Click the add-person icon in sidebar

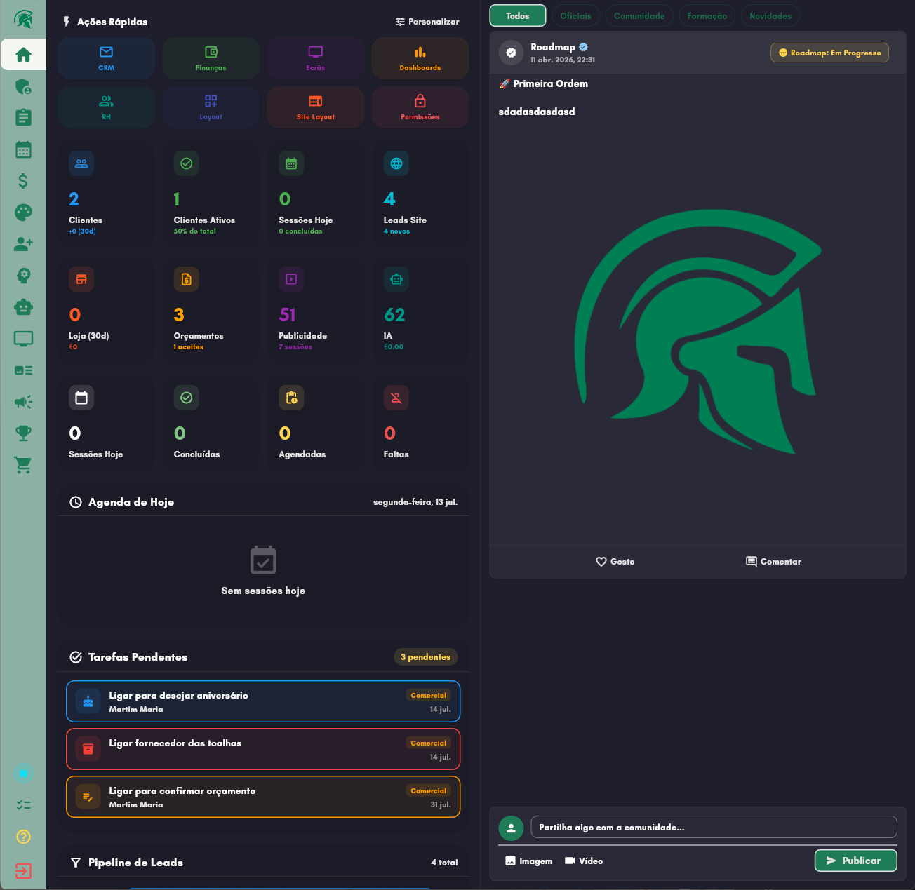click(x=23, y=244)
